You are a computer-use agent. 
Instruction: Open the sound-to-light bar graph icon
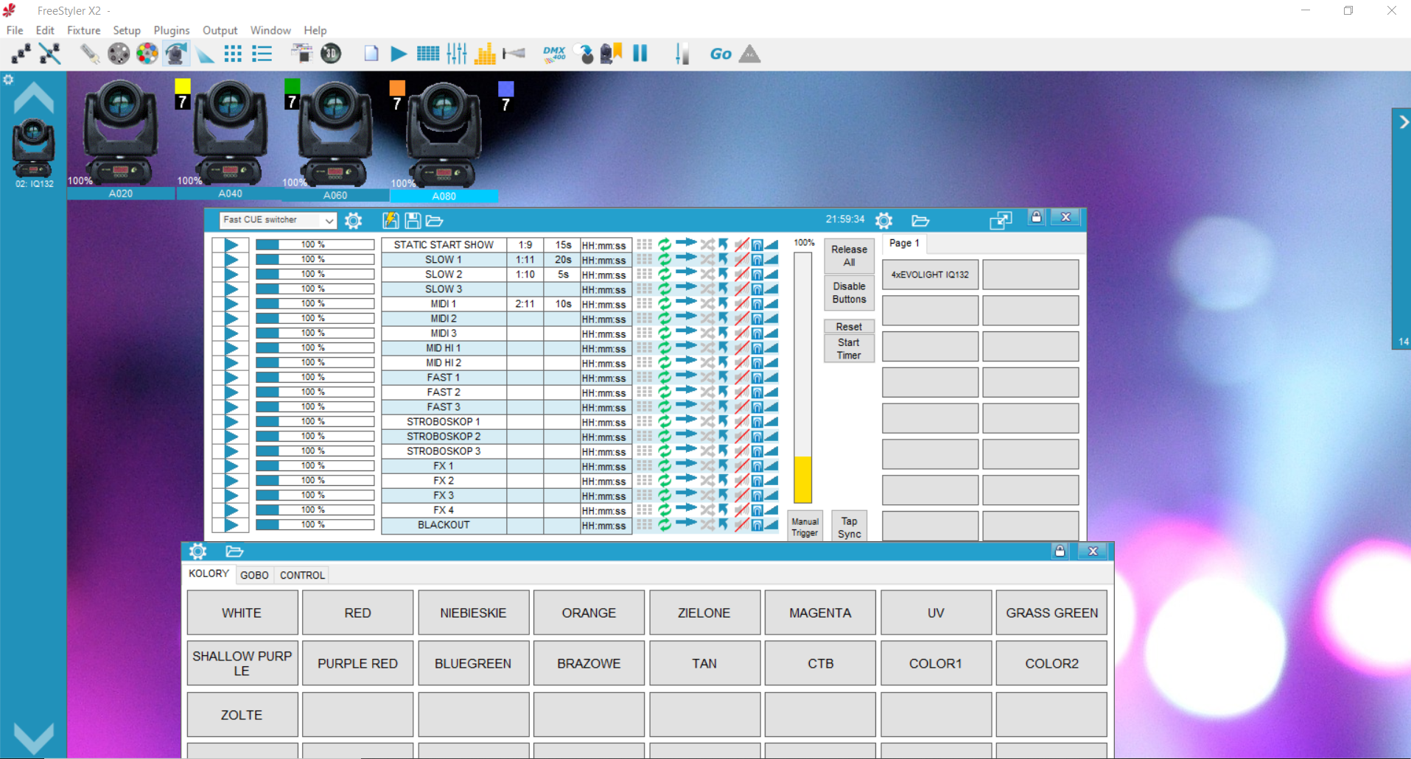(485, 54)
